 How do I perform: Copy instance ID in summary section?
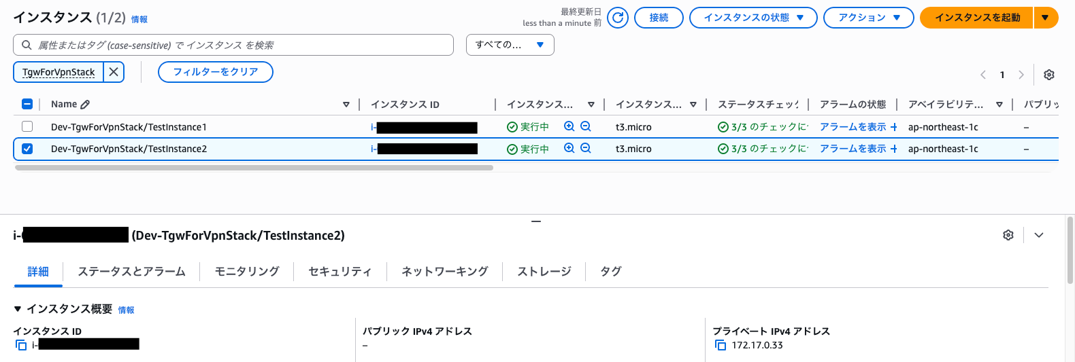(x=21, y=345)
